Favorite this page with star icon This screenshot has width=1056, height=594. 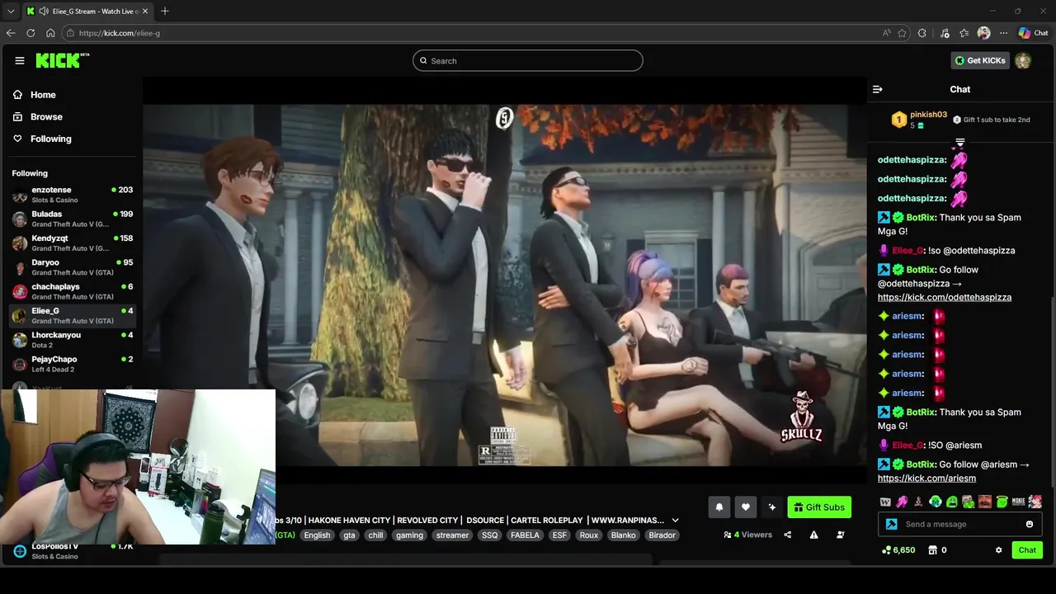[902, 33]
